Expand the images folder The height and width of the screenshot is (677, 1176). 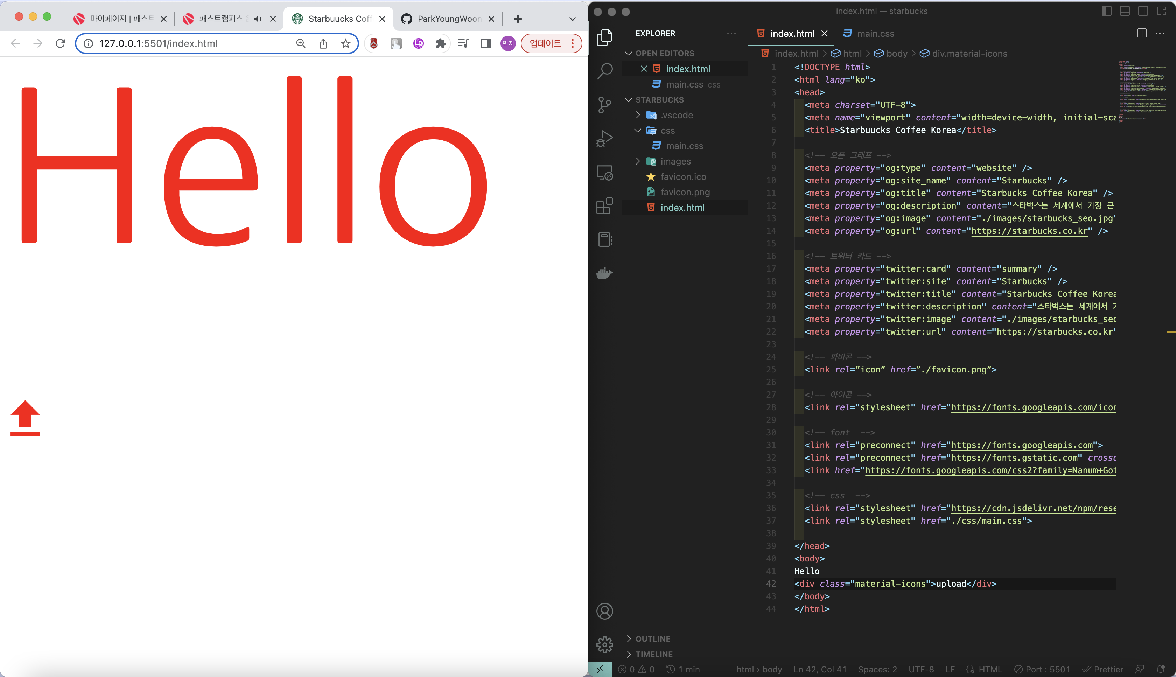[675, 161]
